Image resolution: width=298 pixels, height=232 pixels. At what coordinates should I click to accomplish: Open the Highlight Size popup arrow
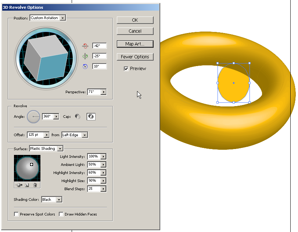point(103,181)
